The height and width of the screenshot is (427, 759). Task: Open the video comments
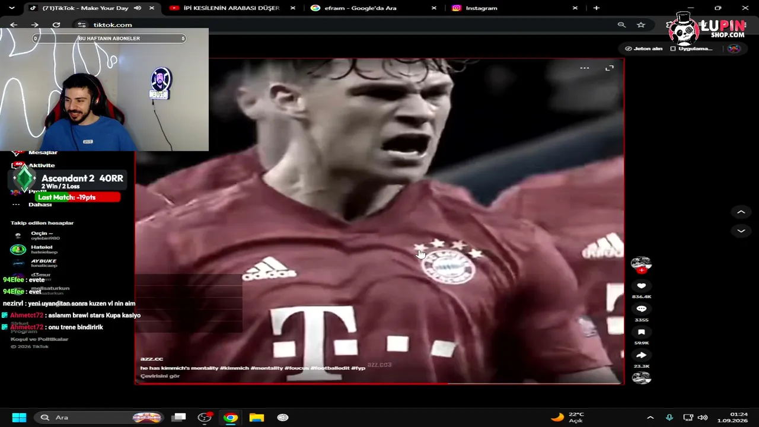(x=641, y=309)
